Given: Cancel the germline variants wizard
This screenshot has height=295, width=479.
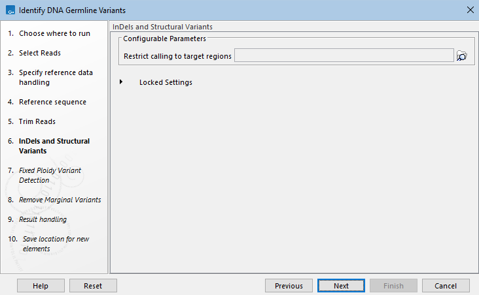Looking at the screenshot, I should click(446, 286).
